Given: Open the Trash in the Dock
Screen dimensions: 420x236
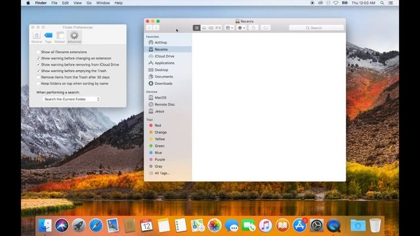Looking at the screenshot, I should (375, 226).
